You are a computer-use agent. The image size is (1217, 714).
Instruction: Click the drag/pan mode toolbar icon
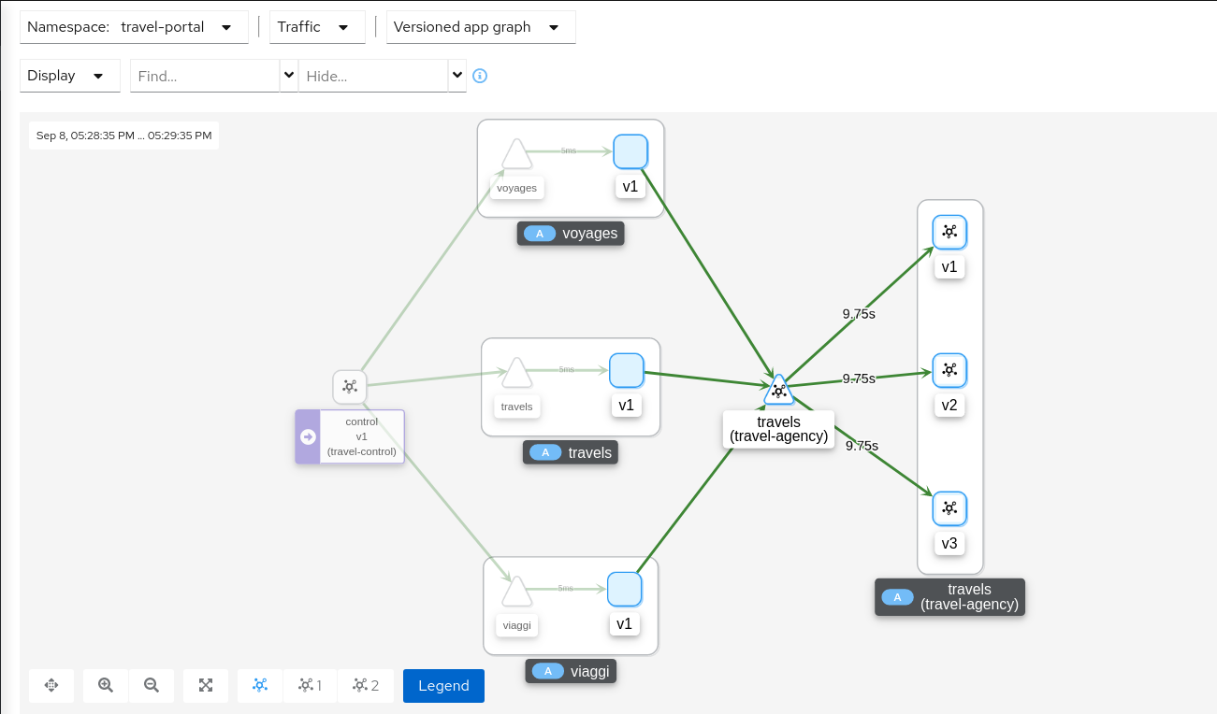click(51, 685)
